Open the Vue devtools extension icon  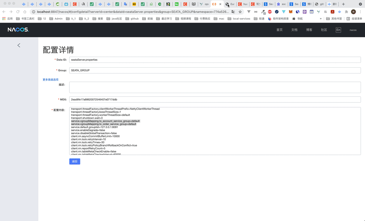[x=249, y=12]
